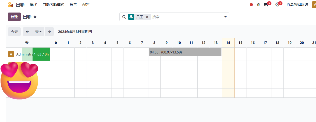This screenshot has height=122, width=316.
Task: Click hour header 0
Action: 56,43
